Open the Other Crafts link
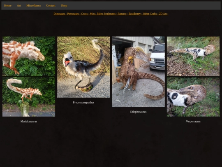The image size is (222, 167). click(x=150, y=14)
